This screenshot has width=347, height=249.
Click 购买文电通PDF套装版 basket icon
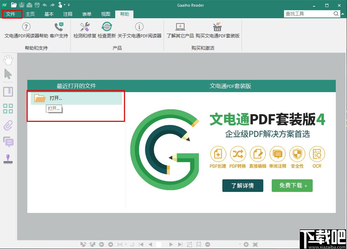point(217,27)
